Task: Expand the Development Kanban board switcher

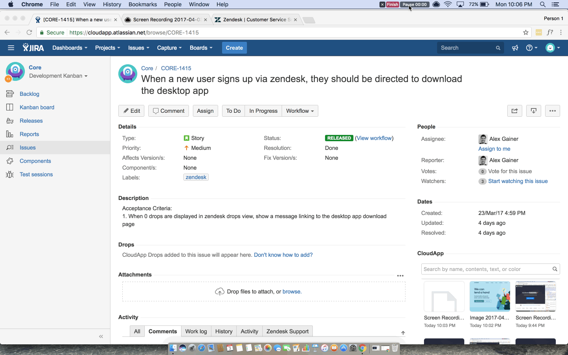Action: (x=58, y=76)
